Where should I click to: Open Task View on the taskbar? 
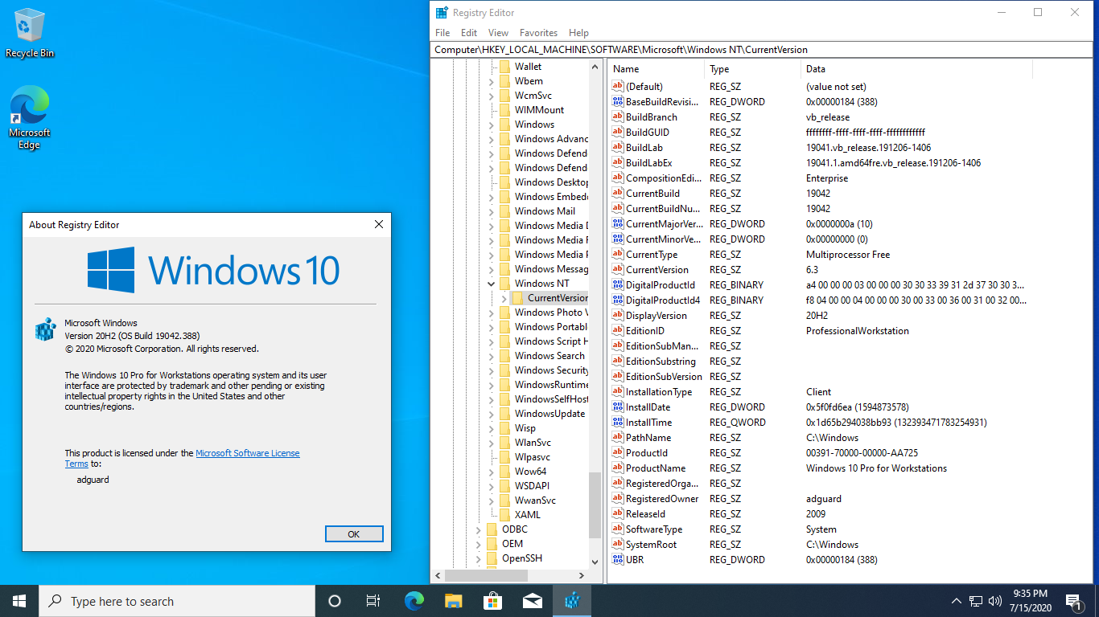pyautogui.click(x=373, y=601)
